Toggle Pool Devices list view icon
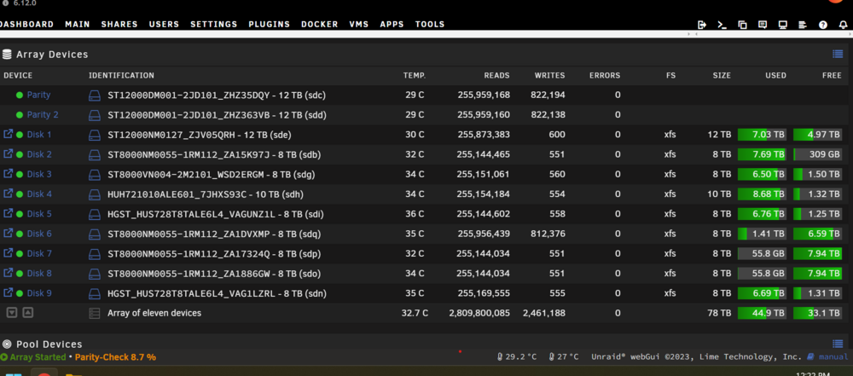853x376 pixels. tap(838, 344)
